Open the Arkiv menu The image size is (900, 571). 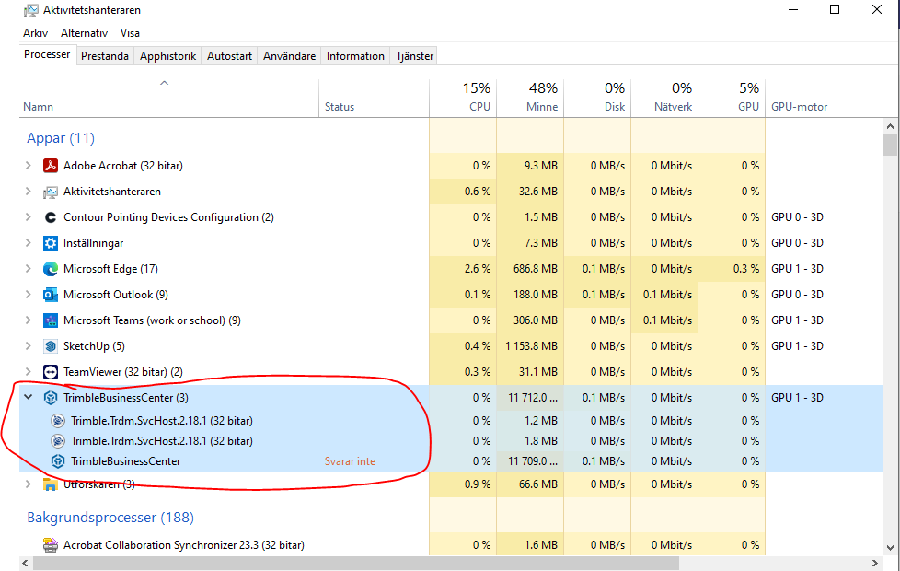tap(36, 33)
